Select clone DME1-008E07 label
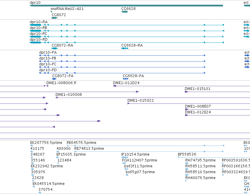Image resolution: width=250 pixels, height=194 pixels. pos(198,106)
